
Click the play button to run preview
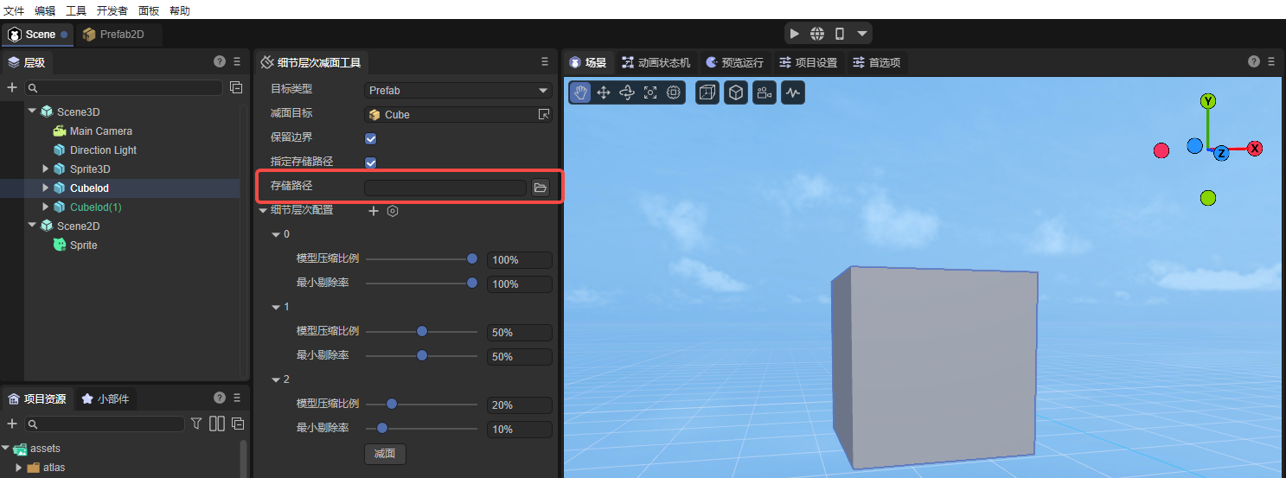click(795, 34)
